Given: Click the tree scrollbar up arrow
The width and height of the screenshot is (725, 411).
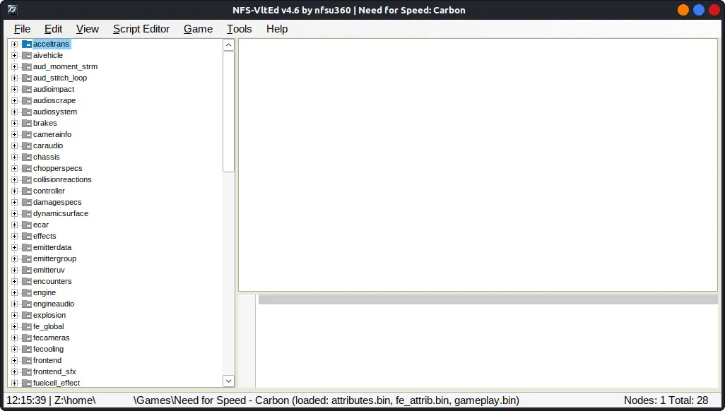Looking at the screenshot, I should click(228, 45).
